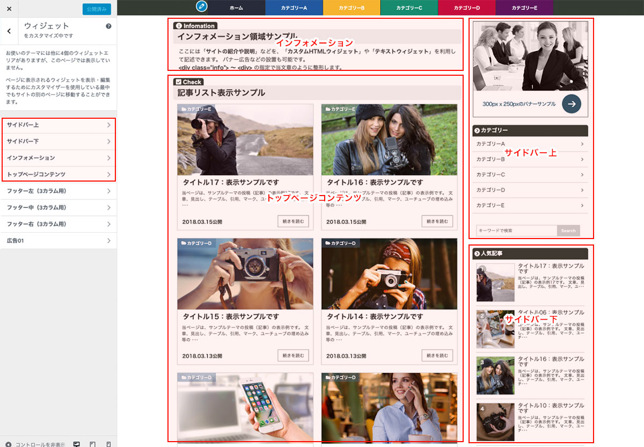Open カテゴリーB in the sidebar category list
Screen dimensions: 644x447
point(530,159)
